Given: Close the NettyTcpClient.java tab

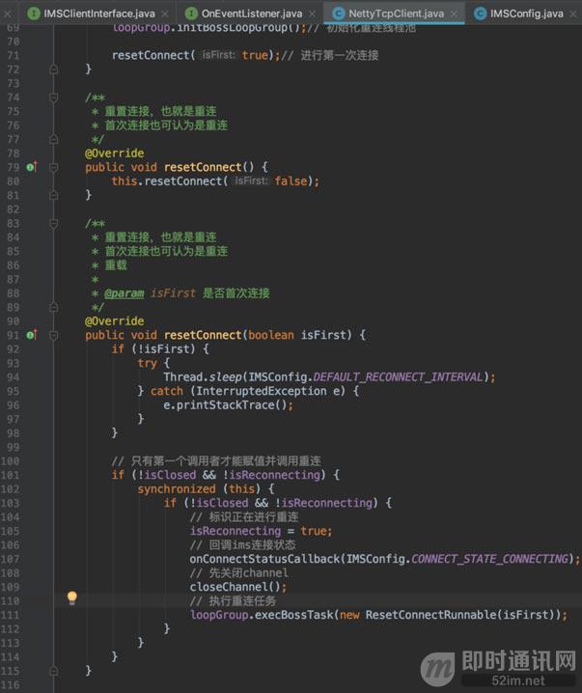Looking at the screenshot, I should point(454,14).
